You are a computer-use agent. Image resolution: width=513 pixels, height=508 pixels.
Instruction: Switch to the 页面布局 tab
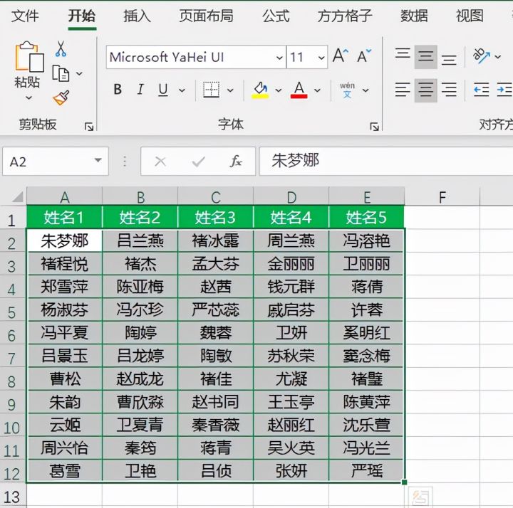(206, 16)
